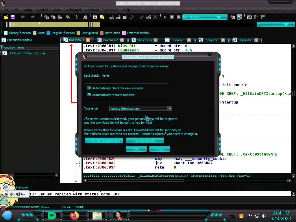Click the red warning triangle toolbar icon
Viewport: 296px width, 222px height.
click(95, 17)
